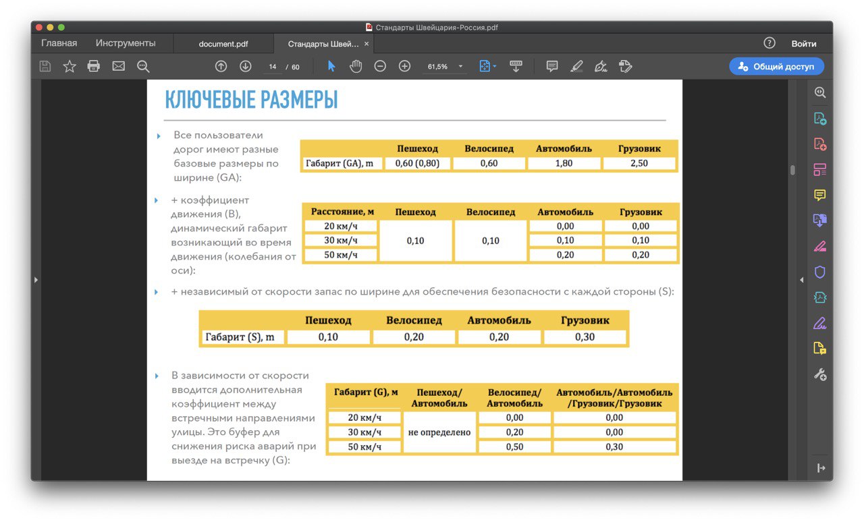Enable scrolling read mode icon

click(516, 66)
